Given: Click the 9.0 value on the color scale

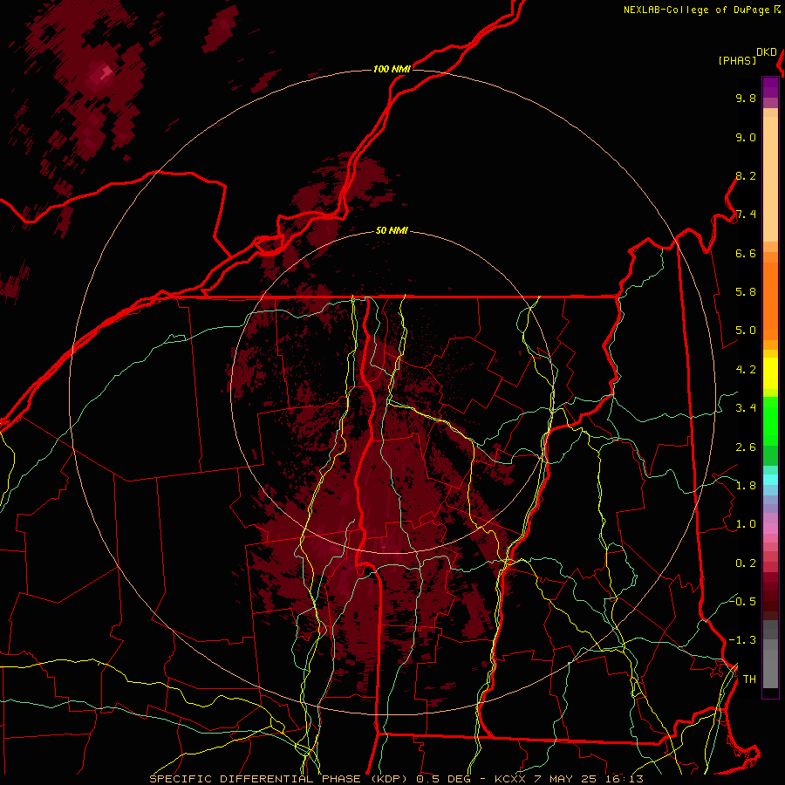Looking at the screenshot, I should click(746, 138).
